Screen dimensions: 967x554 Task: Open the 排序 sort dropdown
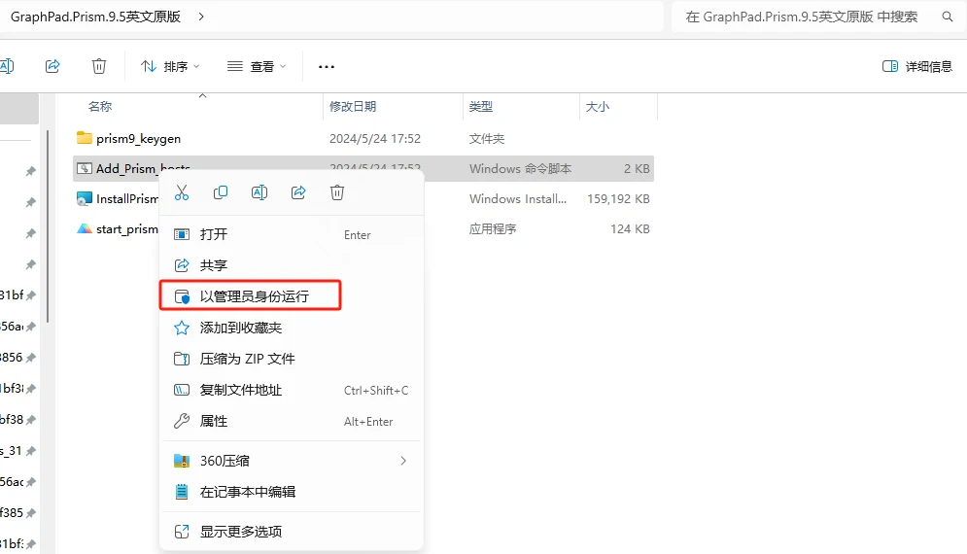point(170,66)
